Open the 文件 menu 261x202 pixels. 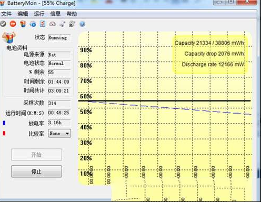coord(6,14)
